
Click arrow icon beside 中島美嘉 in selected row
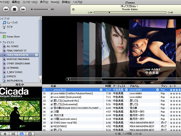(x=126, y=90)
